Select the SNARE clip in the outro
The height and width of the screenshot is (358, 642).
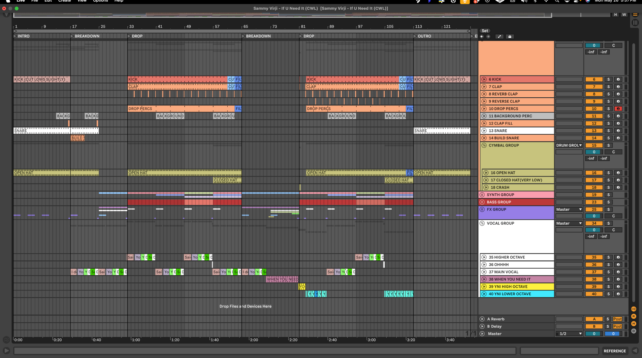click(x=442, y=131)
